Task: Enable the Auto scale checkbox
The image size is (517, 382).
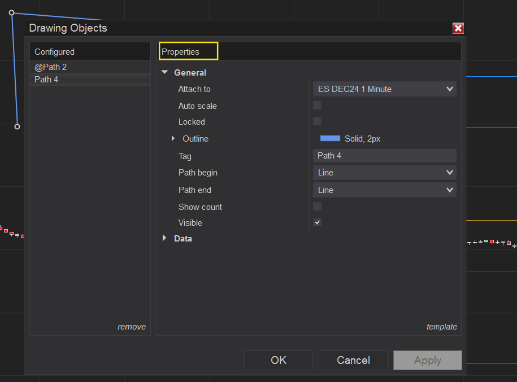Action: [x=317, y=106]
